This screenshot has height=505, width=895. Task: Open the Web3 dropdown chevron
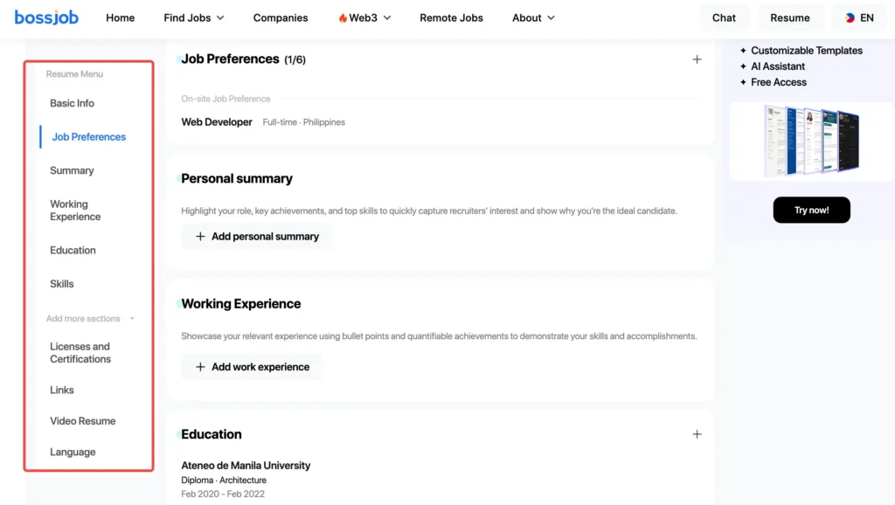[387, 17]
